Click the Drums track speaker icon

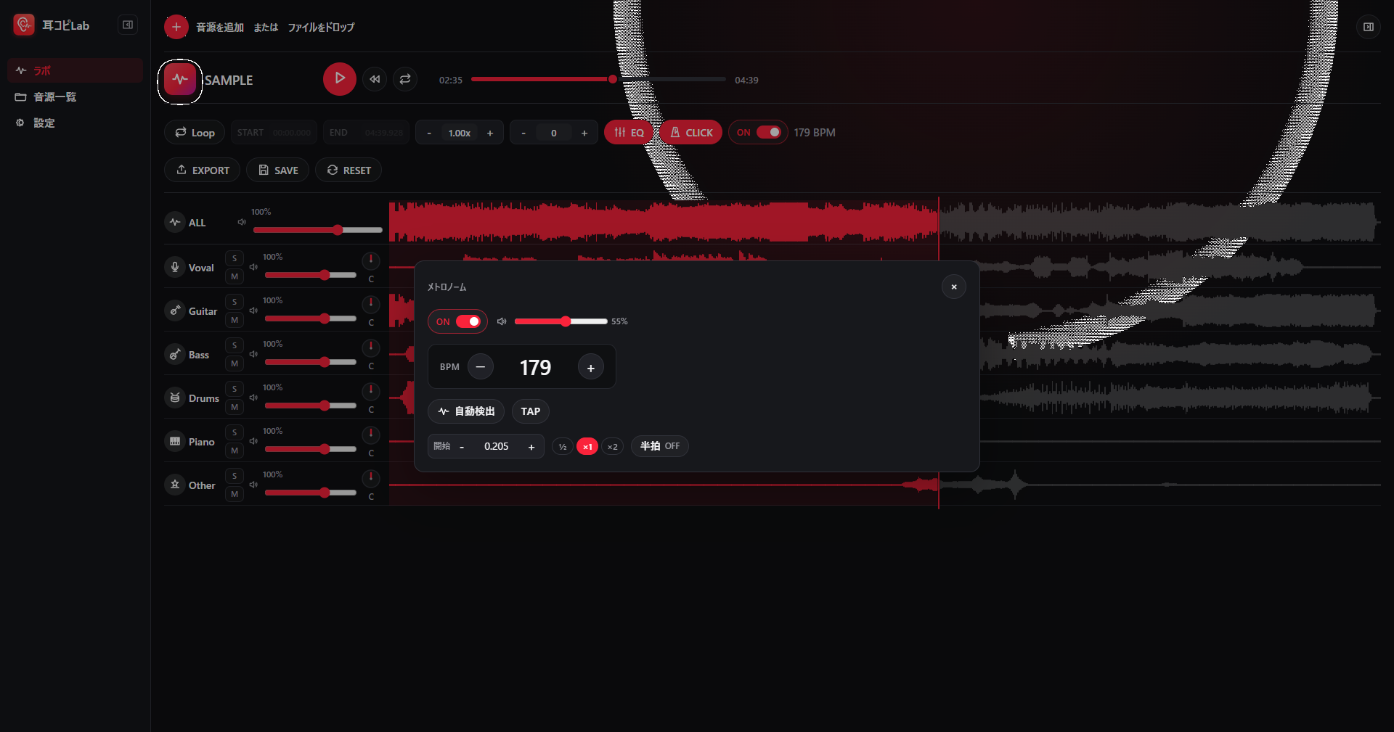click(253, 398)
